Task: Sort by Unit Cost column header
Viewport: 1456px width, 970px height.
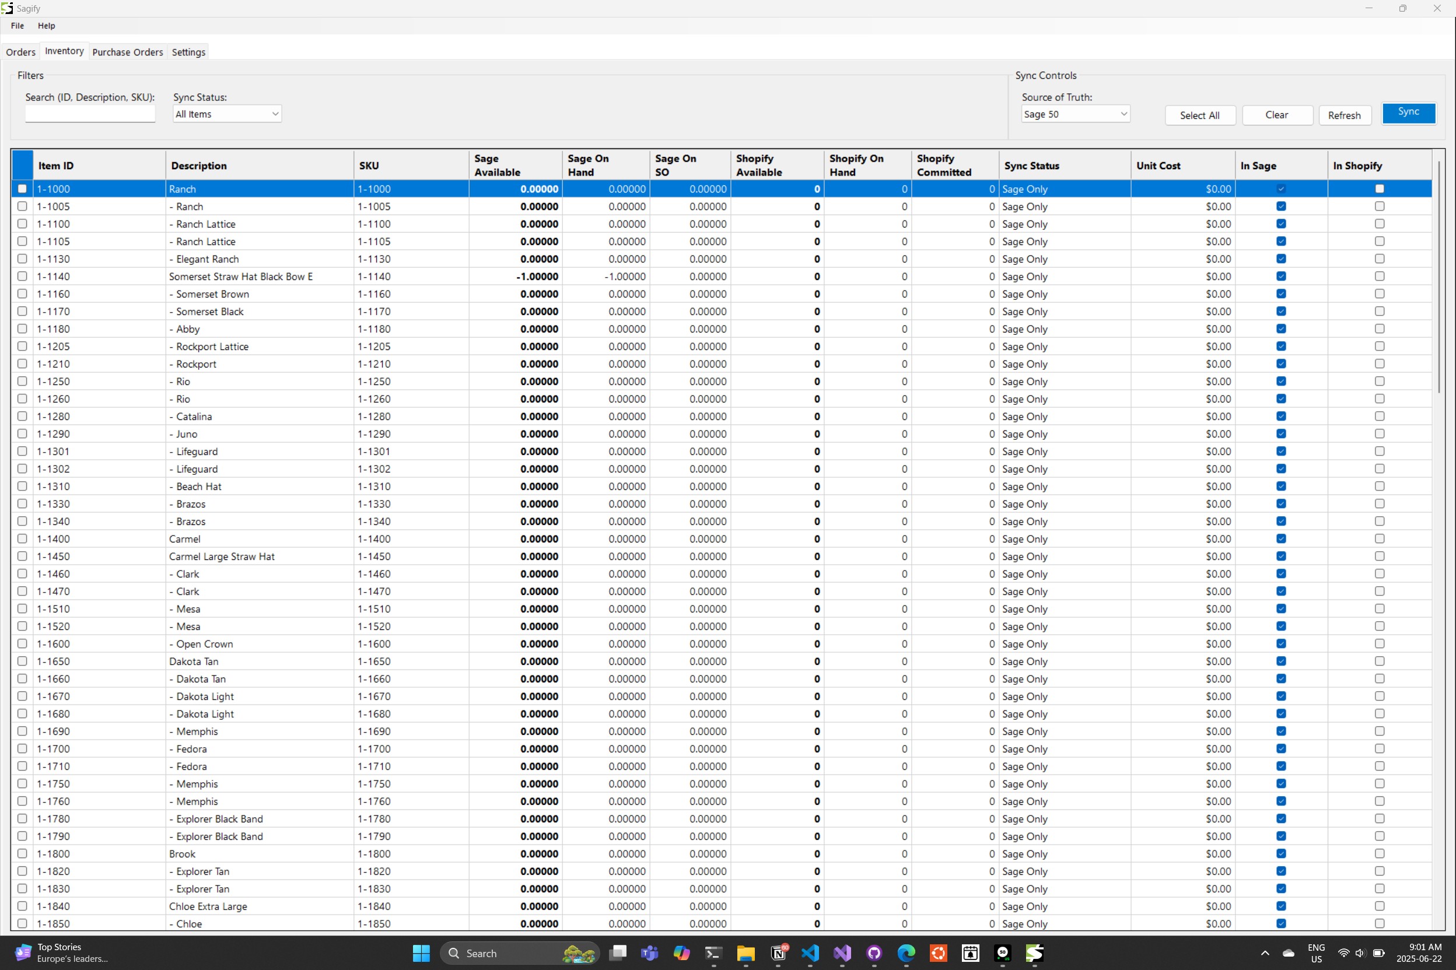Action: [x=1182, y=165]
